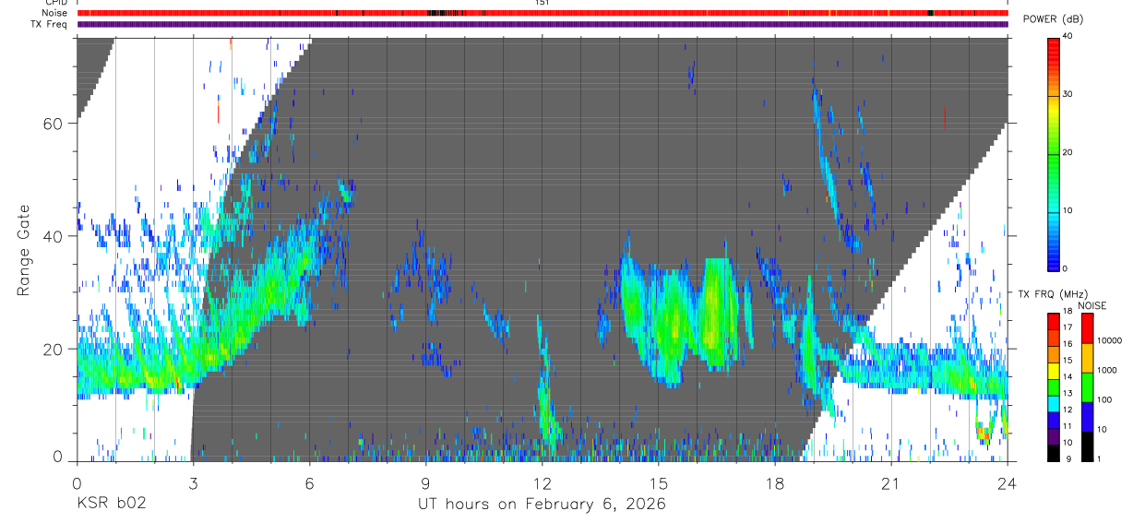
Task: Click noise scale value 10000
Action: click(1110, 341)
